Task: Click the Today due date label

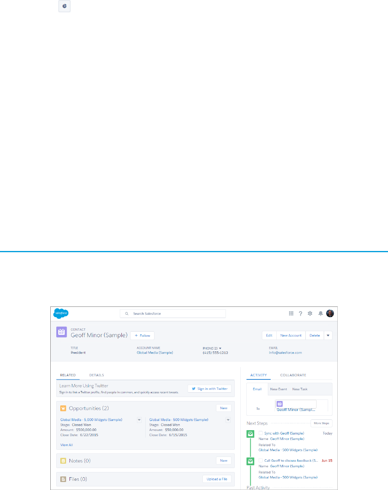Action: 327,433
